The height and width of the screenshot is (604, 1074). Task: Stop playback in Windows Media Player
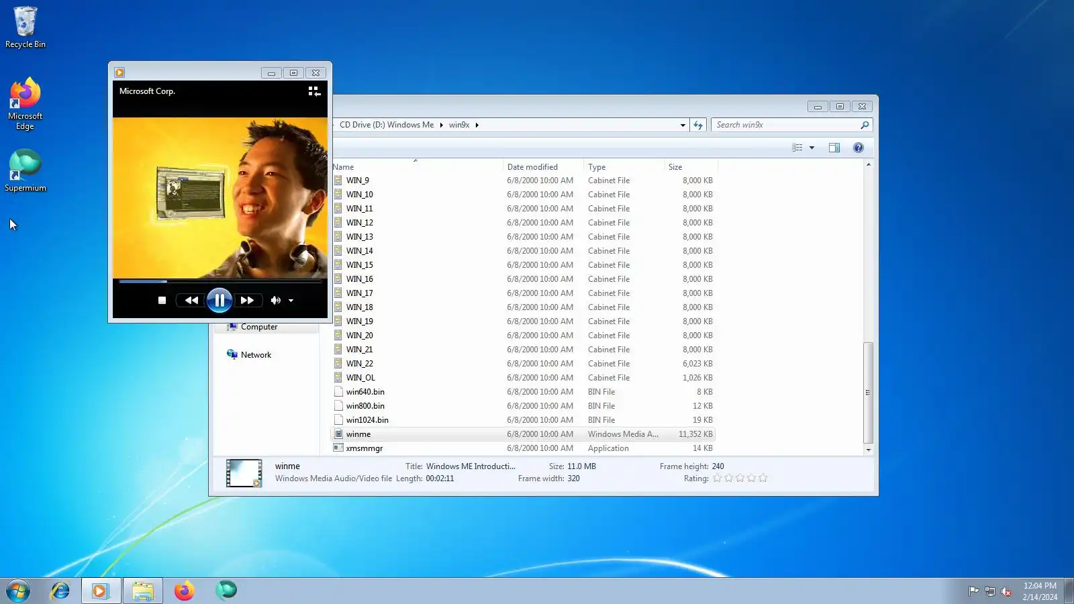pos(162,301)
